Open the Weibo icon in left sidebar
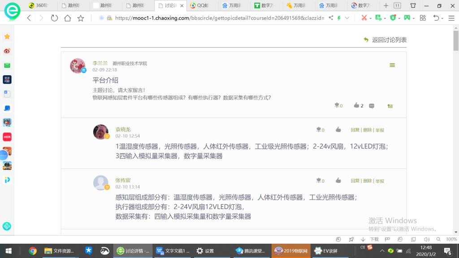The image size is (459, 258). pyautogui.click(x=7, y=51)
